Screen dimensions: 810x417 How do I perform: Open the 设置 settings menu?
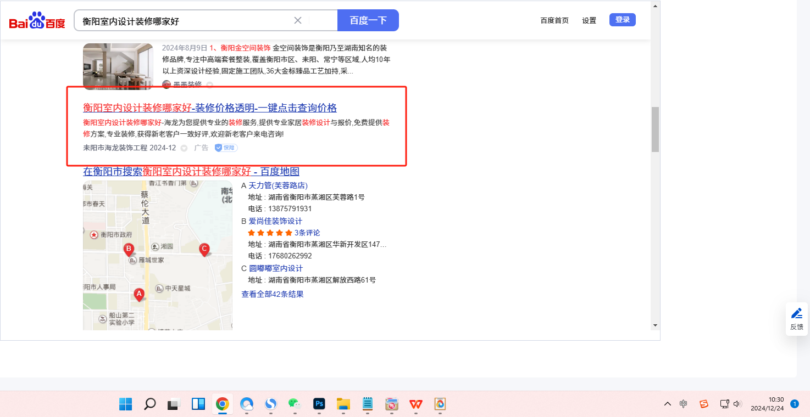tap(589, 21)
